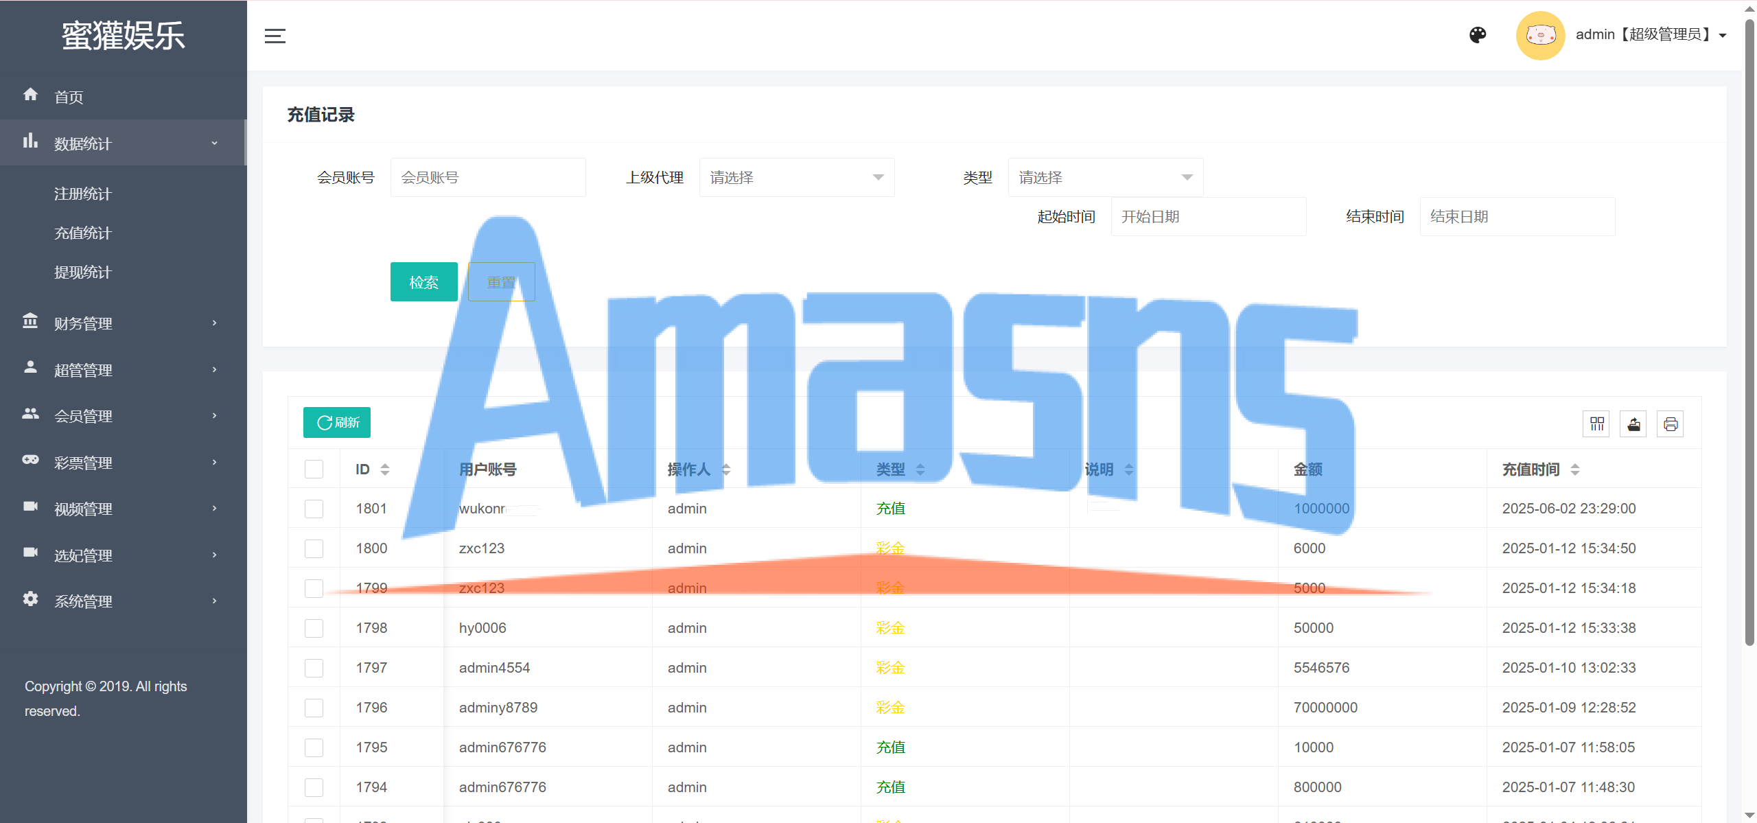
Task: Check the row 1796 checkbox
Action: (314, 708)
